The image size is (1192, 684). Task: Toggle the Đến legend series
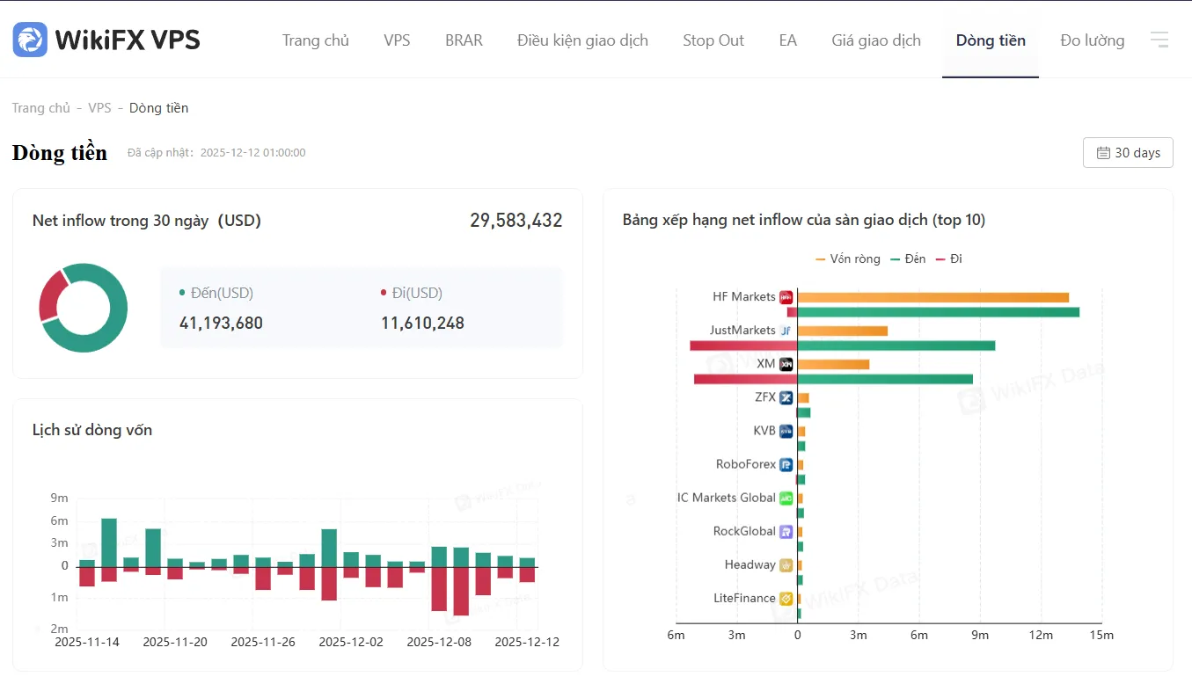pyautogui.click(x=908, y=258)
